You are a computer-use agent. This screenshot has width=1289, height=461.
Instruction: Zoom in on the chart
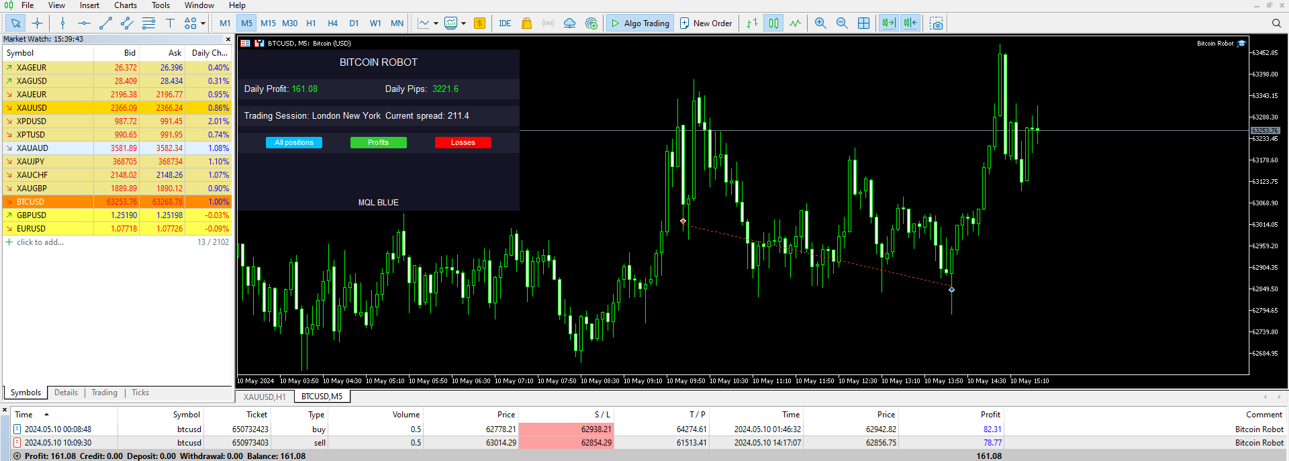tap(820, 23)
